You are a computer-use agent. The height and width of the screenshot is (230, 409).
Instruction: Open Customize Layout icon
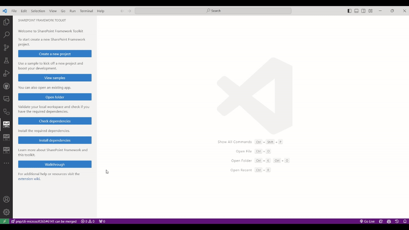[x=370, y=11]
